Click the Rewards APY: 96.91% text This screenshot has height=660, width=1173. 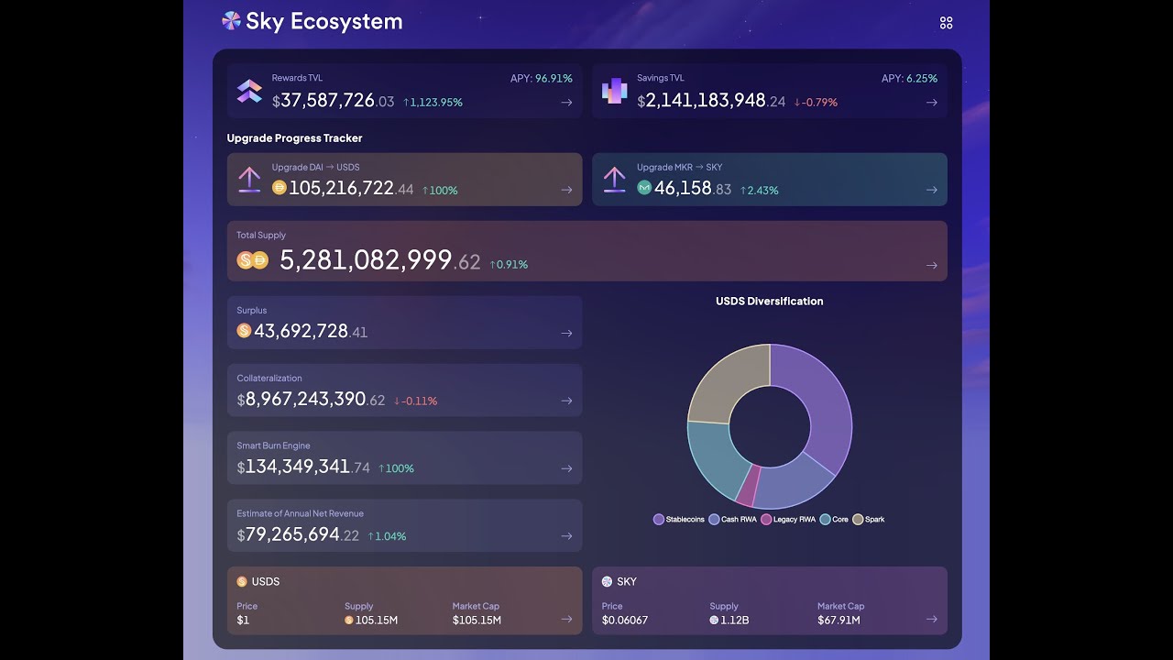(x=542, y=79)
